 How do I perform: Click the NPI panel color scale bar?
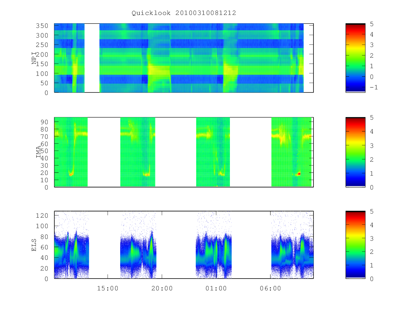click(x=355, y=58)
